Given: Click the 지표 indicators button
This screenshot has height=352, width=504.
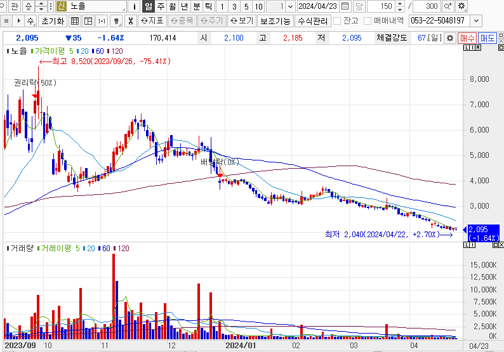Looking at the screenshot, I should click(152, 21).
